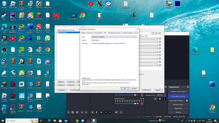Viewport: 219px width, 123px height.
Task: Adjust the Рабочий стол volume slider in OBS
Action: pyautogui.click(x=125, y=104)
